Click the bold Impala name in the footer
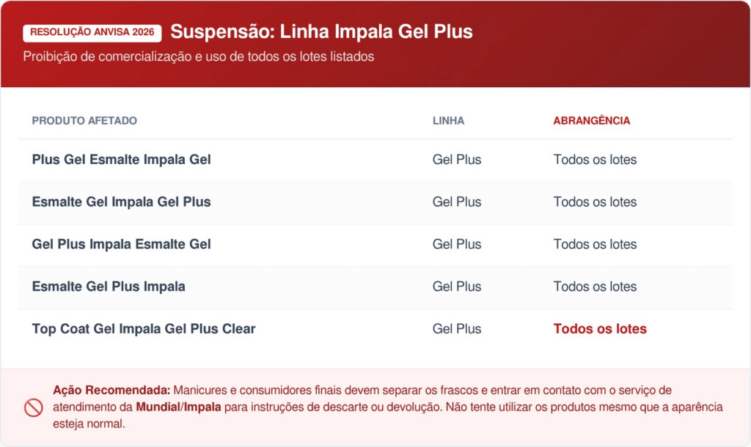The height and width of the screenshot is (447, 751). [204, 407]
